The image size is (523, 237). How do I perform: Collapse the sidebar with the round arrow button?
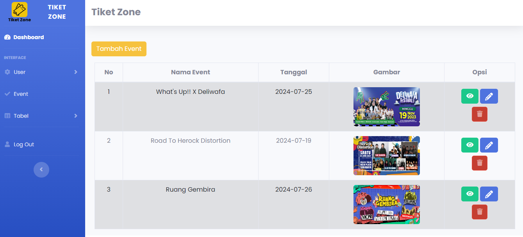(x=41, y=170)
